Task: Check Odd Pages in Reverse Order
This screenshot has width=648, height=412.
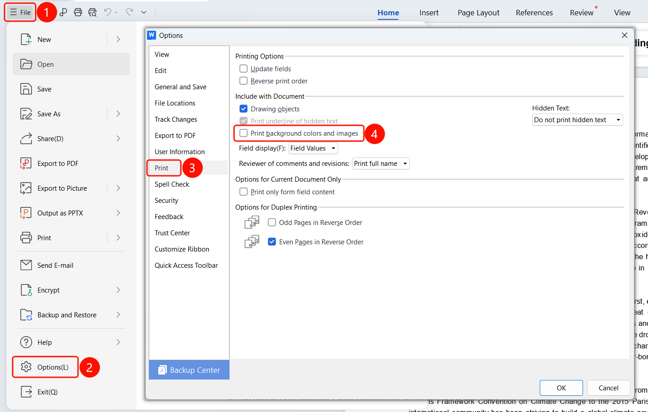Action: point(272,222)
